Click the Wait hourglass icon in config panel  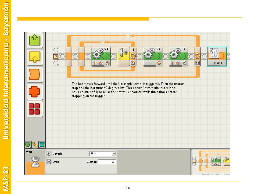click(x=35, y=162)
